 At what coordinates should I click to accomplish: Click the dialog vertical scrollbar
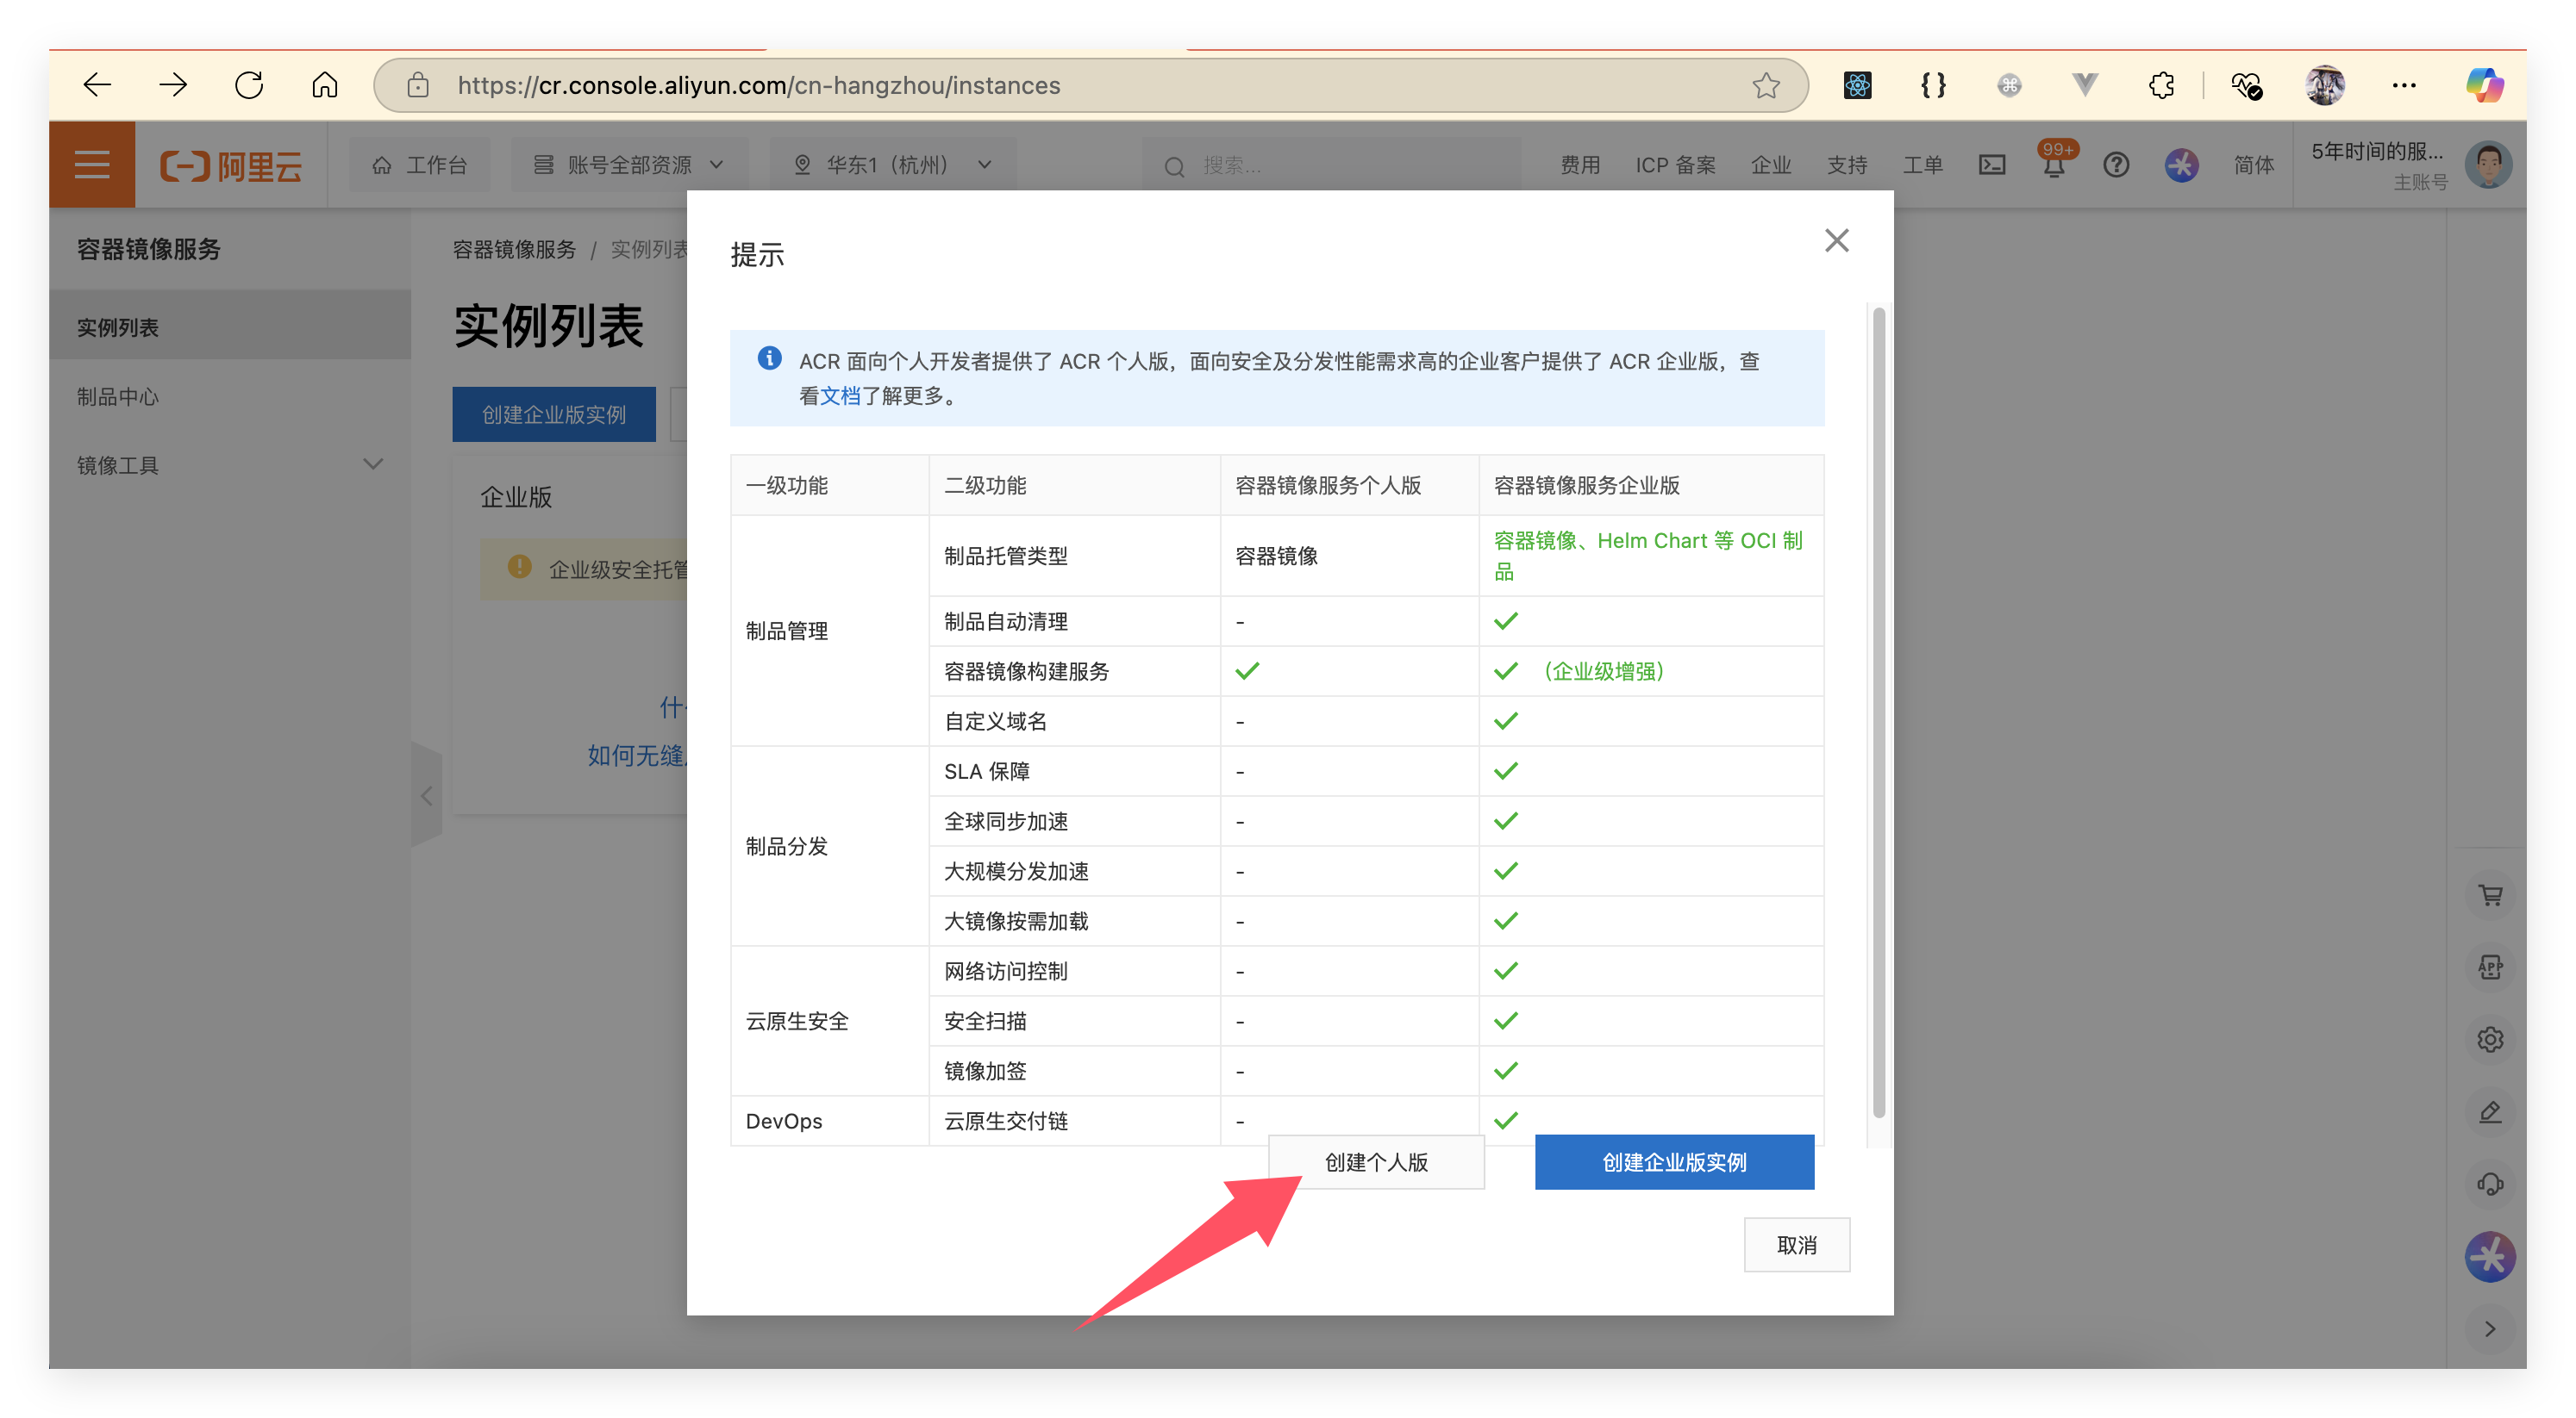tap(1878, 712)
